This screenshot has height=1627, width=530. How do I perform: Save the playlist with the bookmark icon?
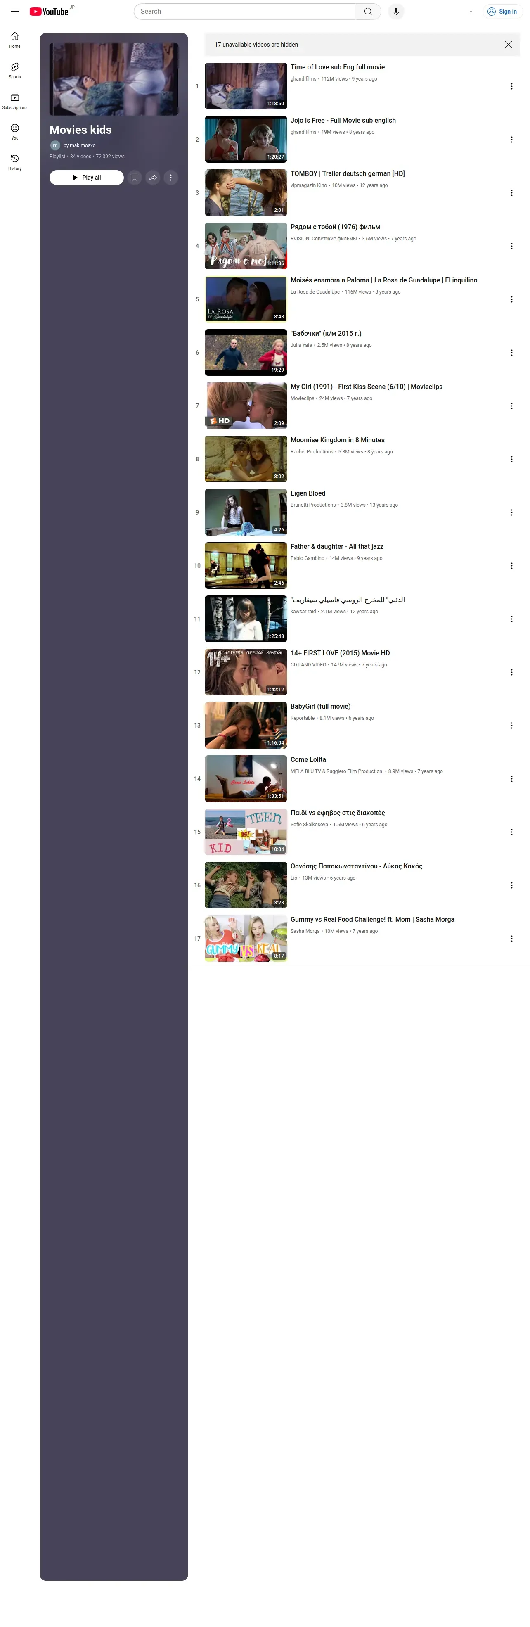click(x=135, y=178)
